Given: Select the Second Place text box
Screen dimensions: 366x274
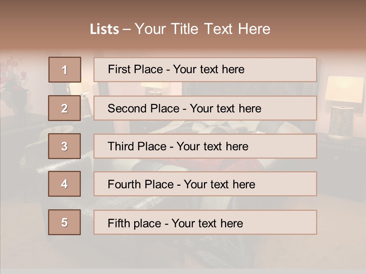Looking at the screenshot, I should pos(205,108).
